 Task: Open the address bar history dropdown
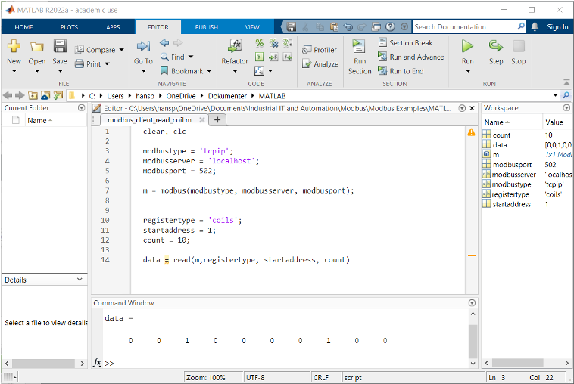tap(556, 96)
